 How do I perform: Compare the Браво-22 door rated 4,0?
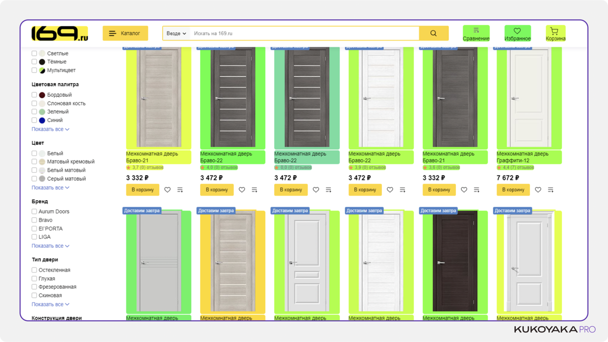(x=254, y=190)
